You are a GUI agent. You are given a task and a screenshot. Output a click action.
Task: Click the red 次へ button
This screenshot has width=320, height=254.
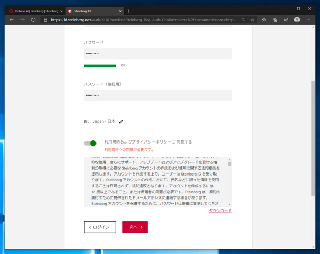[x=135, y=227]
